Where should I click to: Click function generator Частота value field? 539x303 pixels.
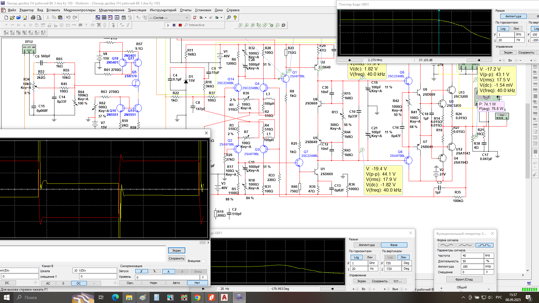(472, 256)
